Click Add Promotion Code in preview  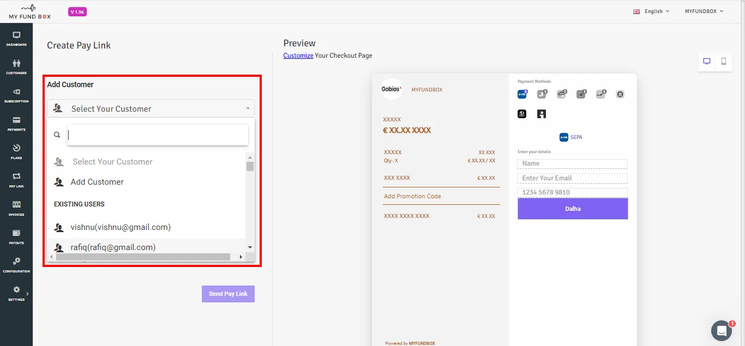point(412,196)
